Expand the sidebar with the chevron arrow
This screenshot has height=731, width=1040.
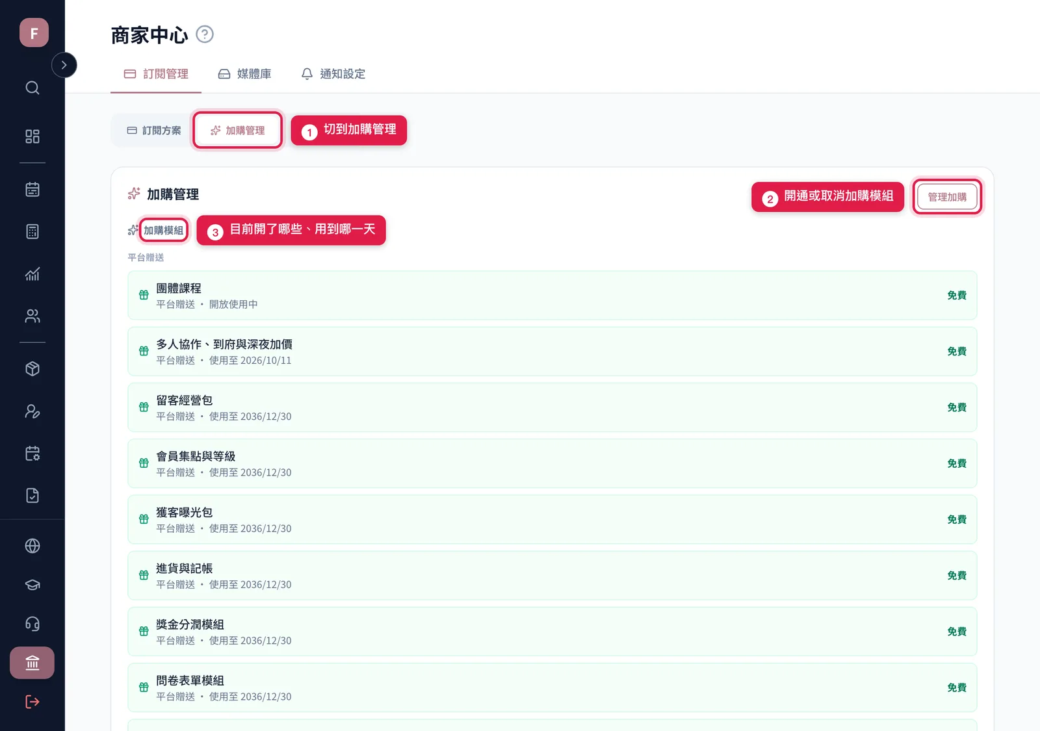(64, 65)
